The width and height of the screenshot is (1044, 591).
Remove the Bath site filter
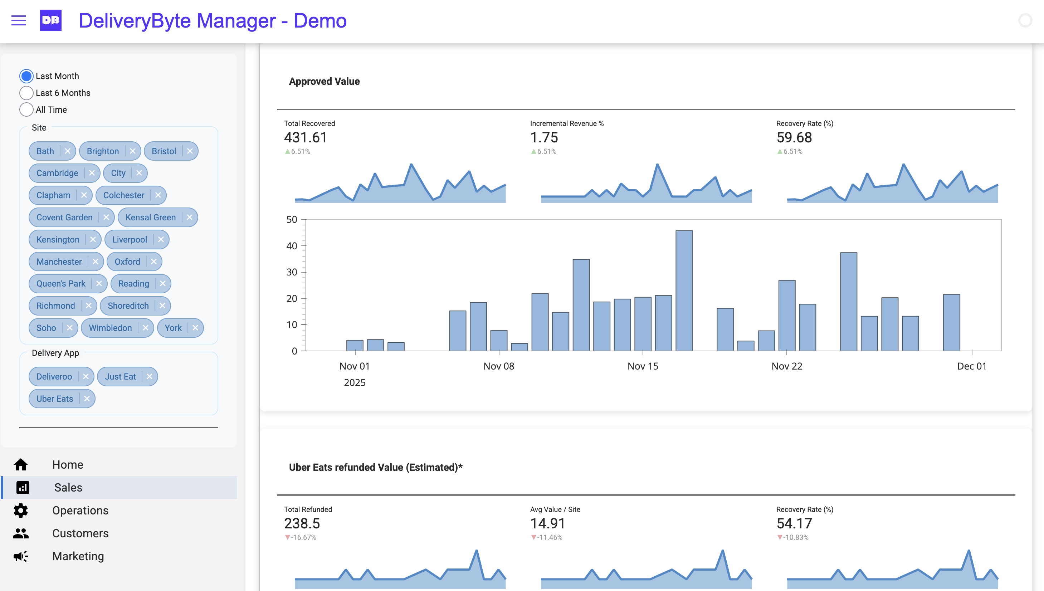(68, 151)
